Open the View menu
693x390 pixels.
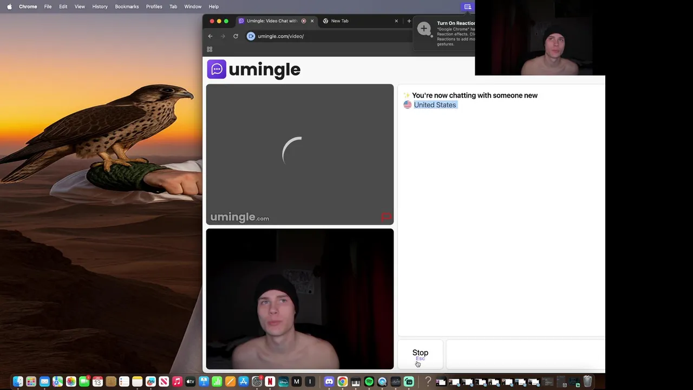coord(80,6)
